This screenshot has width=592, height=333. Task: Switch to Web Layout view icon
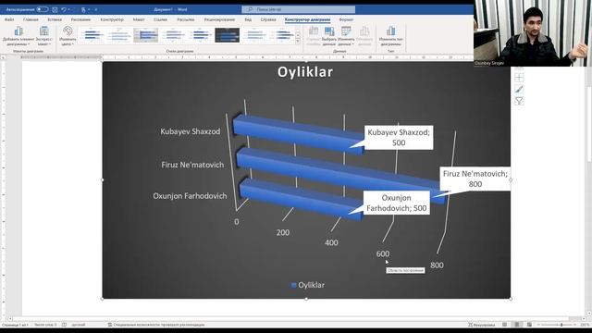[529, 325]
